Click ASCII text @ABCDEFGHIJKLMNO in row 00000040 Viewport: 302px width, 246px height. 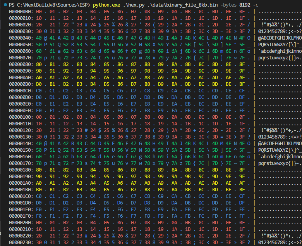tap(280, 38)
